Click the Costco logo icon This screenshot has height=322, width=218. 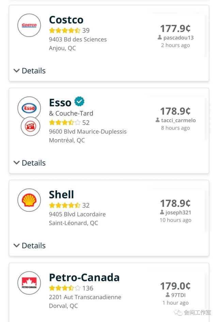pyautogui.click(x=29, y=25)
